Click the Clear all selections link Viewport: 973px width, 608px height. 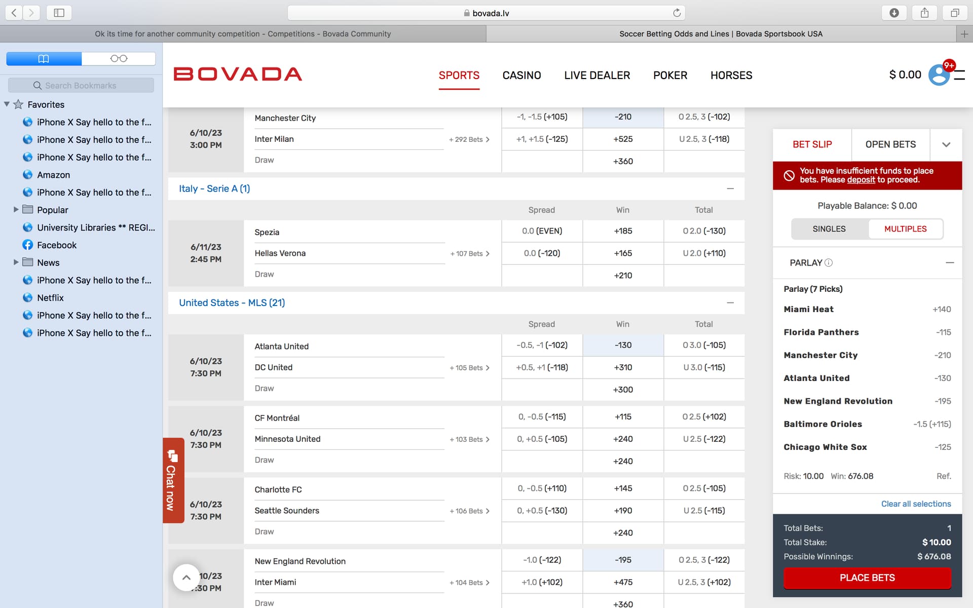[x=916, y=504]
